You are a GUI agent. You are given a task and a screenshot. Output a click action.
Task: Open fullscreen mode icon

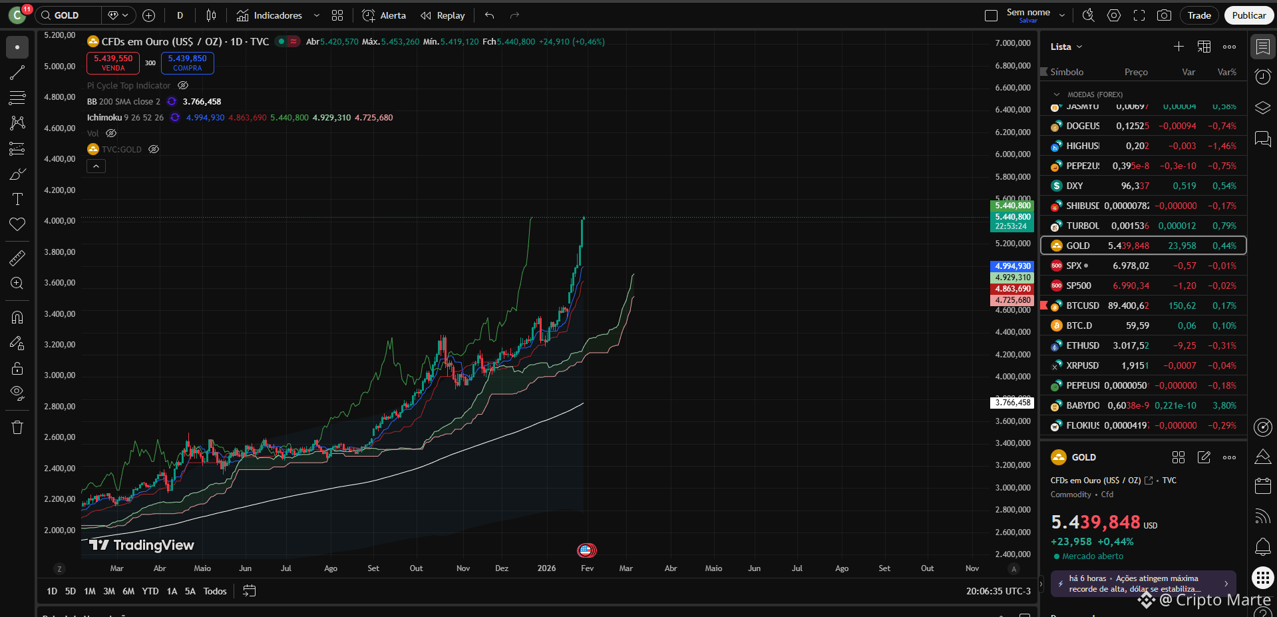click(1139, 15)
